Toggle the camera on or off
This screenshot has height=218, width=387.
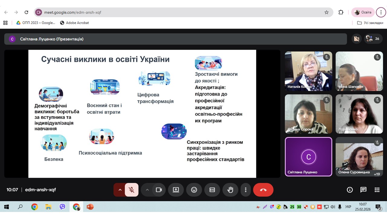click(159, 190)
